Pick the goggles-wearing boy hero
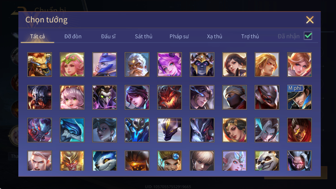Screen dimensions: 336x189 169,161
